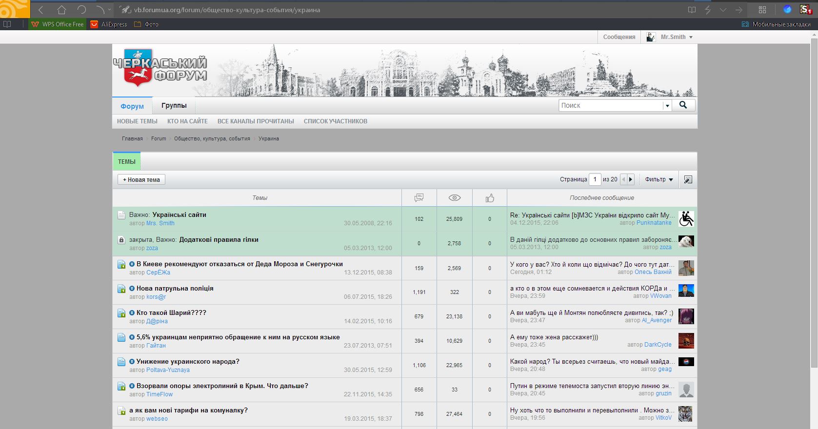This screenshot has width=818, height=429.
Task: Click in the Поиск search field
Action: (611, 105)
